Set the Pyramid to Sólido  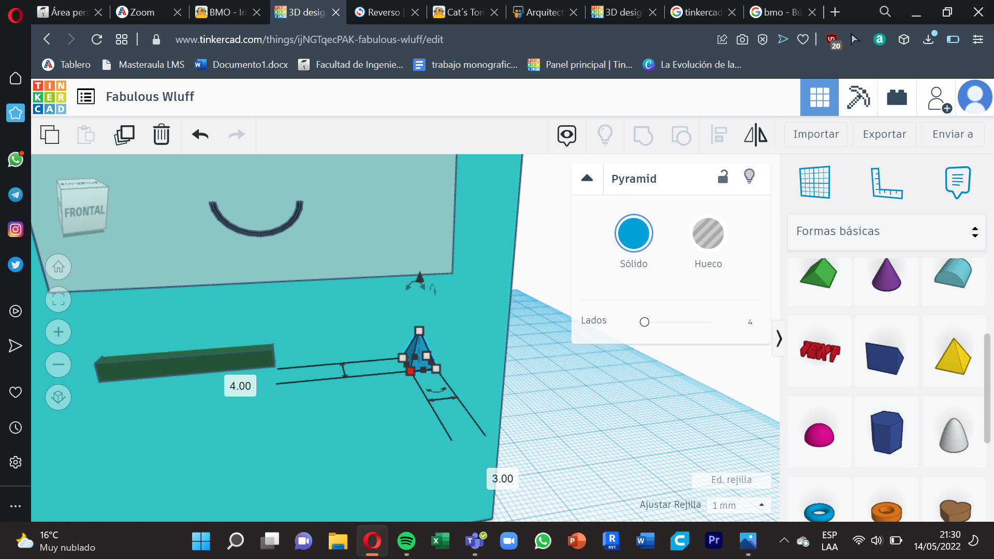coord(634,234)
